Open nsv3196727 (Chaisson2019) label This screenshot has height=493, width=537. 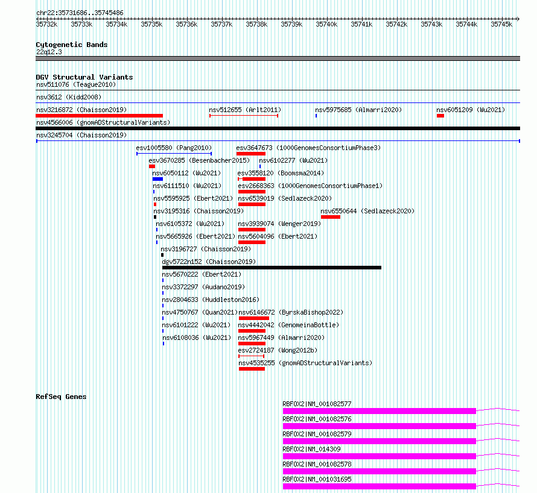(x=206, y=249)
